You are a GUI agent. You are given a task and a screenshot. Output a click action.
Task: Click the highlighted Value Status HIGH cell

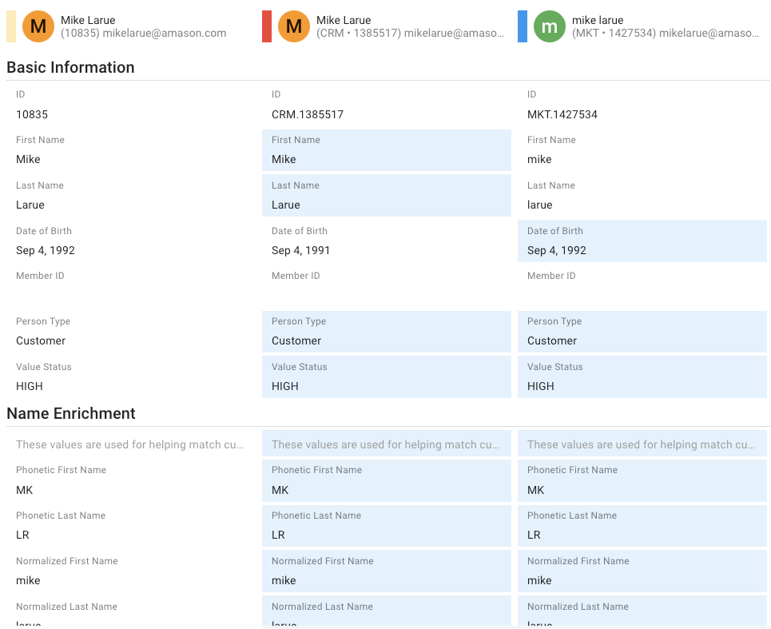coord(387,376)
